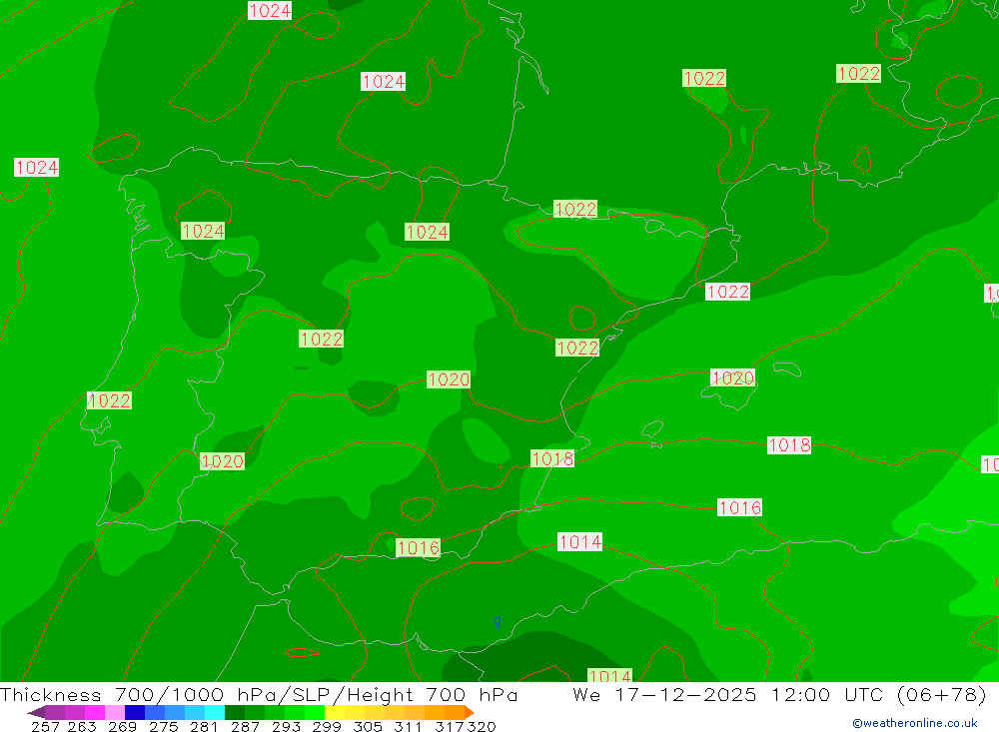999x732 pixels.
Task: Click the 1018 isobar label with white background
Action: tap(789, 444)
